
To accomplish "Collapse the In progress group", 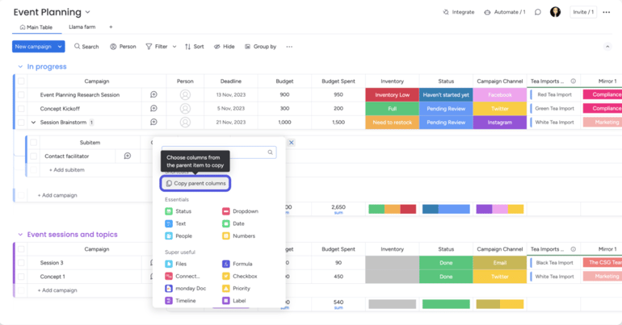I will click(20, 67).
